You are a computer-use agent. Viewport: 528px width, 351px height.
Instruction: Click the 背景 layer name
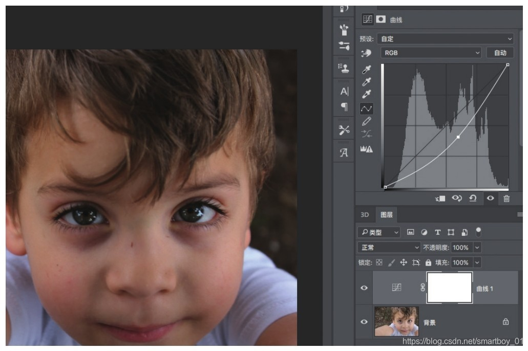[x=430, y=322]
